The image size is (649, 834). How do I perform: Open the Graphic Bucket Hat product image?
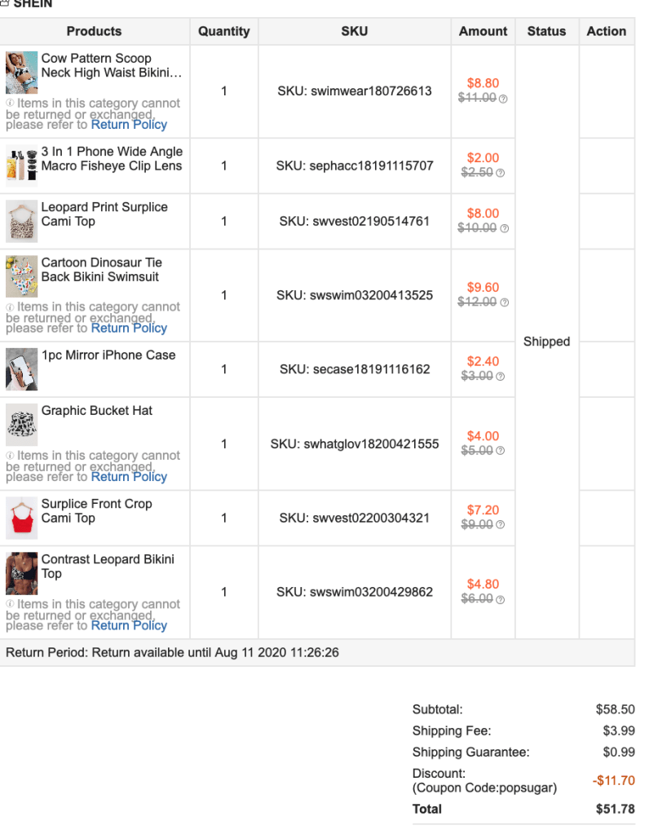coord(22,425)
